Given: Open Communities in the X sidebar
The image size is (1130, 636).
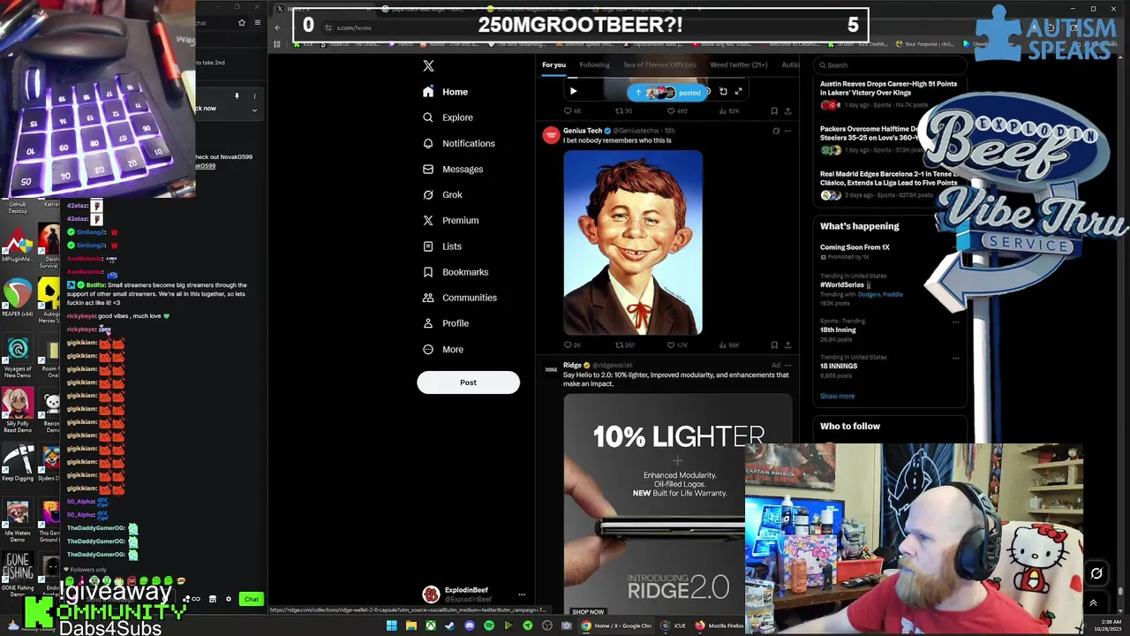Looking at the screenshot, I should point(459,298).
